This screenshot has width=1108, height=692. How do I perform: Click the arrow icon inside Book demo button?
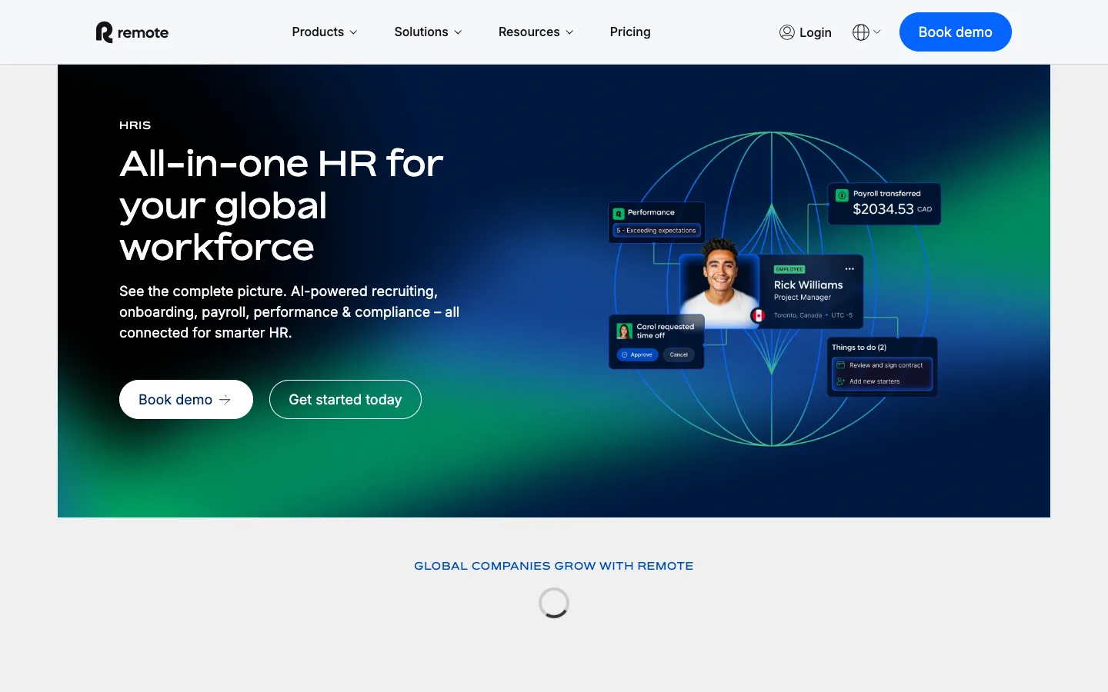[225, 400]
